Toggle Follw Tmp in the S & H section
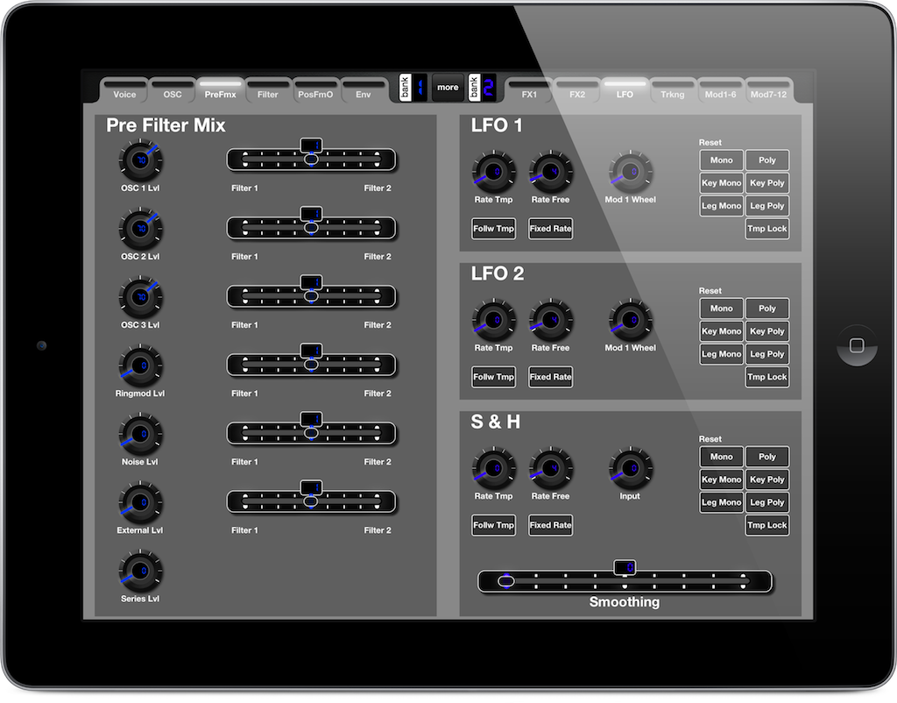 point(493,524)
